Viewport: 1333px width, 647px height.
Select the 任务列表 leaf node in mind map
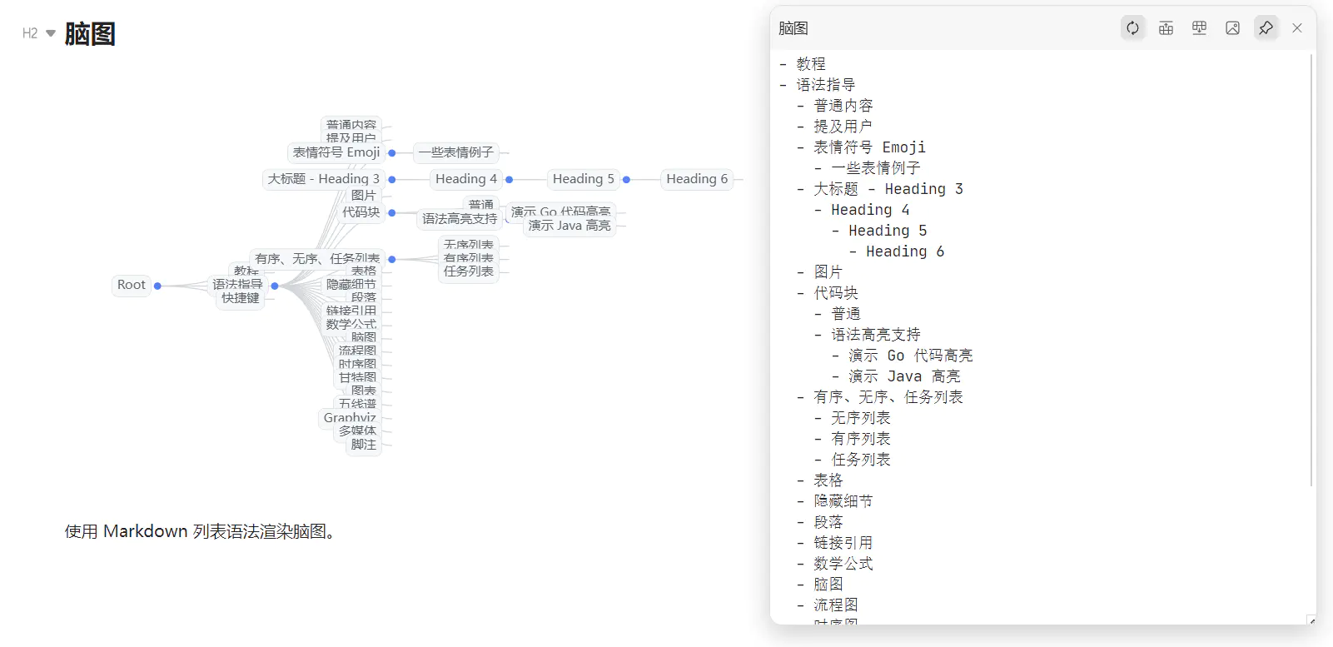point(469,271)
